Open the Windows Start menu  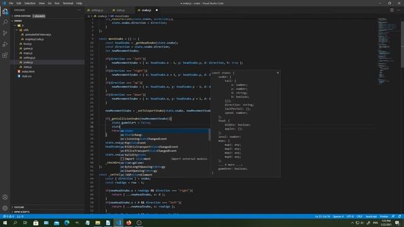(x=5, y=223)
